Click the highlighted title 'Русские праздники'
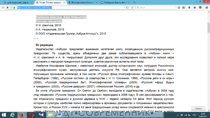Image resolution: width=210 pixels, height=118 pixels. [x=49, y=21]
